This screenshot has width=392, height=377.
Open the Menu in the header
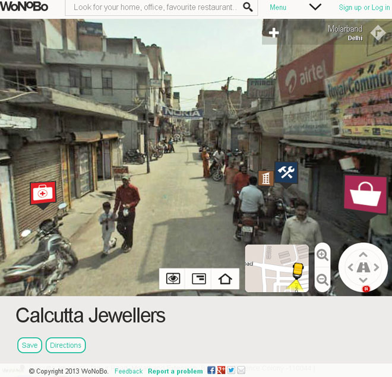[278, 8]
